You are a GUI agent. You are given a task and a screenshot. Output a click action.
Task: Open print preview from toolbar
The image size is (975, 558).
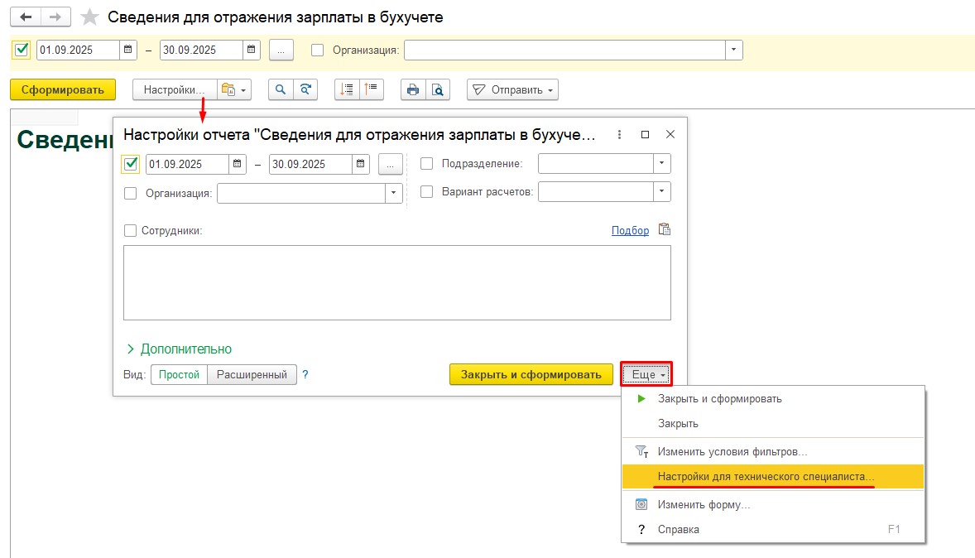[437, 90]
